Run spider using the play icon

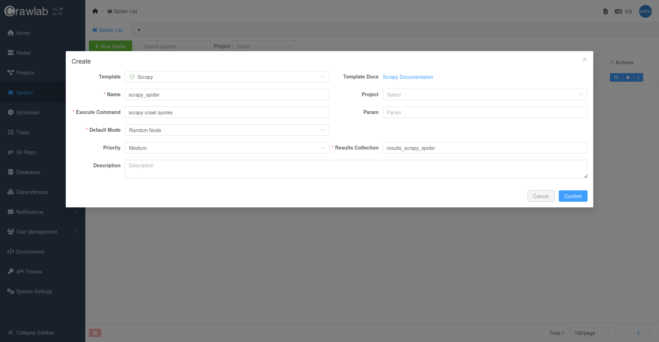628,77
